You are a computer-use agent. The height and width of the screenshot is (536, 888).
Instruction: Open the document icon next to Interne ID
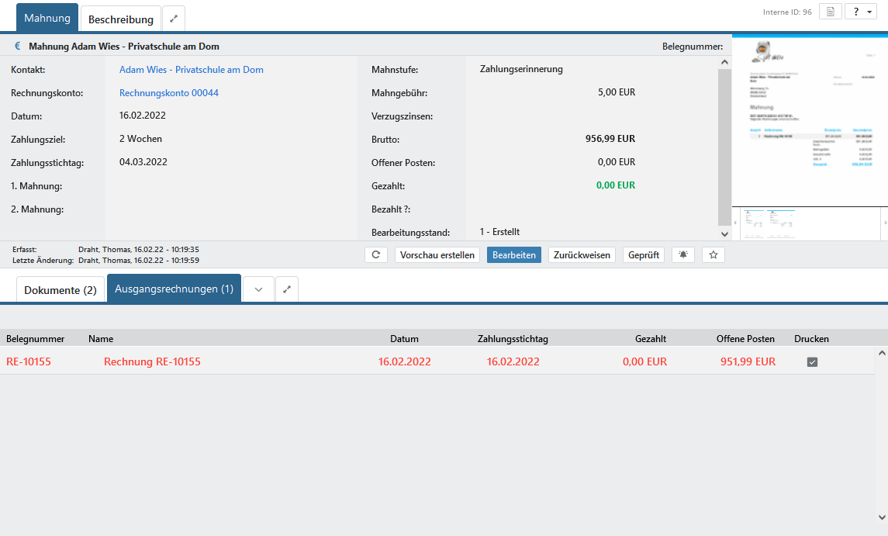pyautogui.click(x=831, y=12)
